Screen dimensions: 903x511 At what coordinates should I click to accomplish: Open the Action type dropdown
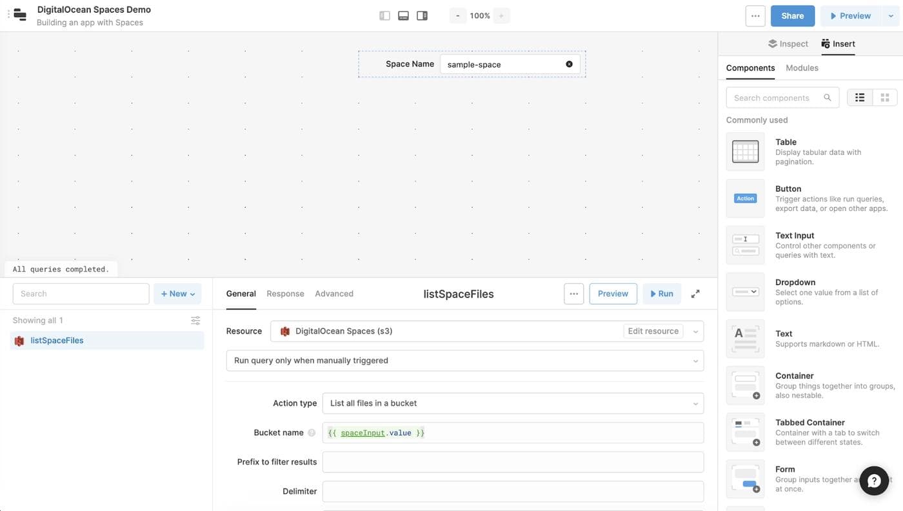pos(513,403)
